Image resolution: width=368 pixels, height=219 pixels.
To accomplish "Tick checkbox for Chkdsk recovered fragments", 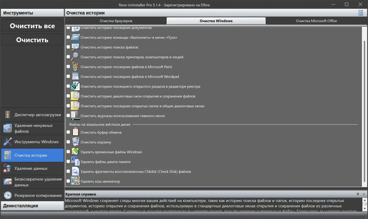I will 68,172.
